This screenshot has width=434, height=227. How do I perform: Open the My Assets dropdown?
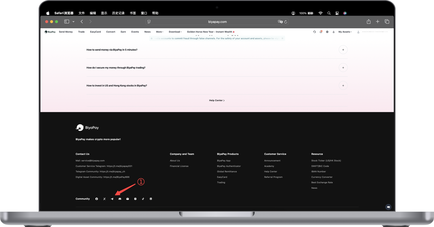tap(345, 32)
